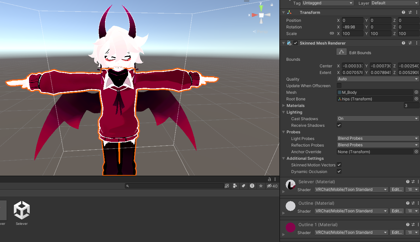Open Outline material more options menu

418,203
